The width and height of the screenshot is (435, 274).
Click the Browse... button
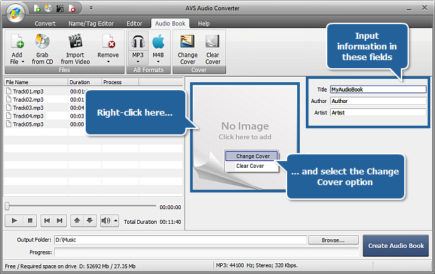point(333,240)
